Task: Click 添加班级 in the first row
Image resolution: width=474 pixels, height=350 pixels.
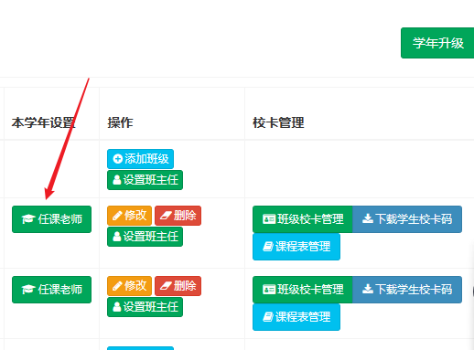Action: 140,159
